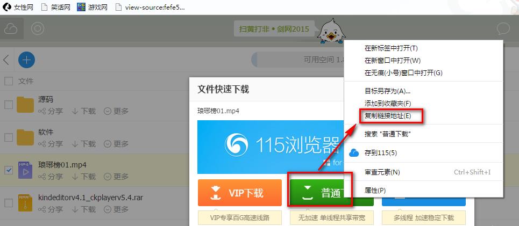This screenshot has width=519, height=226.
Task: Click the 115浏览器 banner image
Action: [271, 147]
